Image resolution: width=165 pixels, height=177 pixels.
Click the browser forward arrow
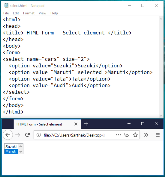pyautogui.click(x=18, y=135)
